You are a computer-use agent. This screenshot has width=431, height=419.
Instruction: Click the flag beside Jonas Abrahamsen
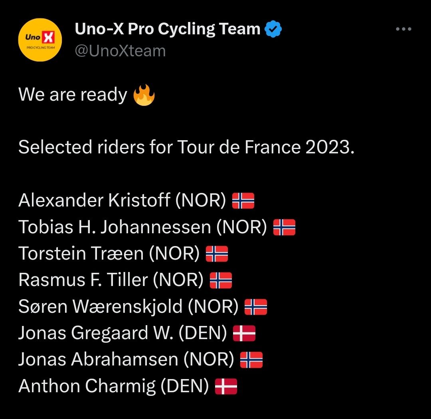251,359
